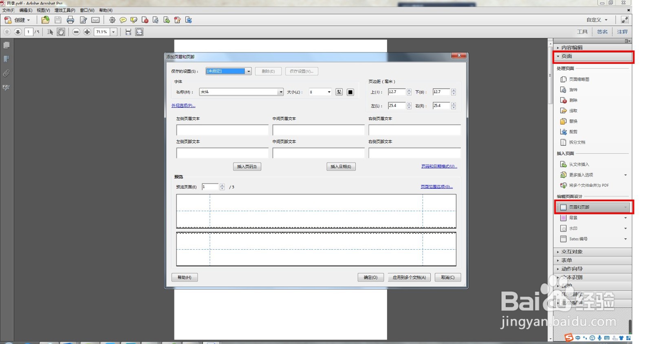Open 页码和日期格式 page number format link
The image size is (652, 344).
tap(439, 166)
